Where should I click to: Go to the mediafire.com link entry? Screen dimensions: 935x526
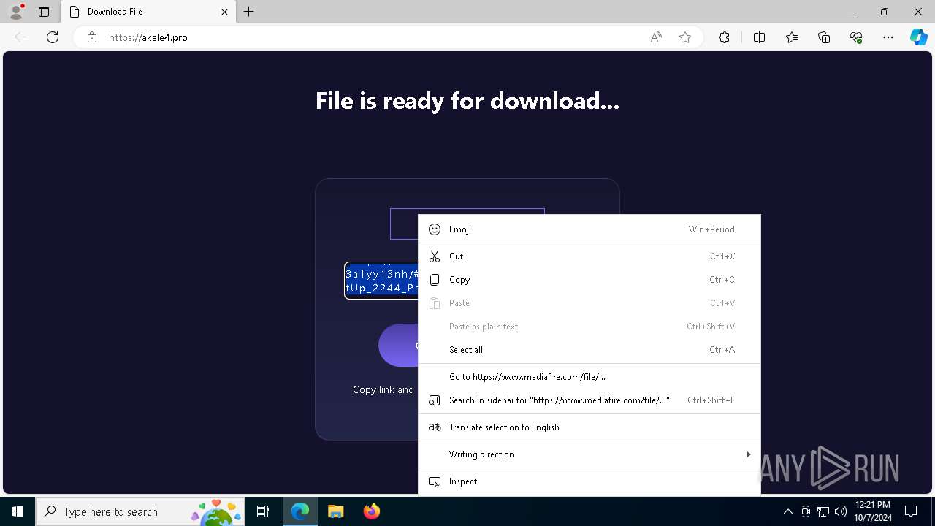click(589, 377)
